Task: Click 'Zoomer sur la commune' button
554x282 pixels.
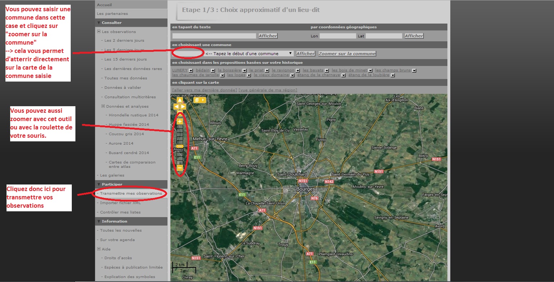Action: pos(347,54)
